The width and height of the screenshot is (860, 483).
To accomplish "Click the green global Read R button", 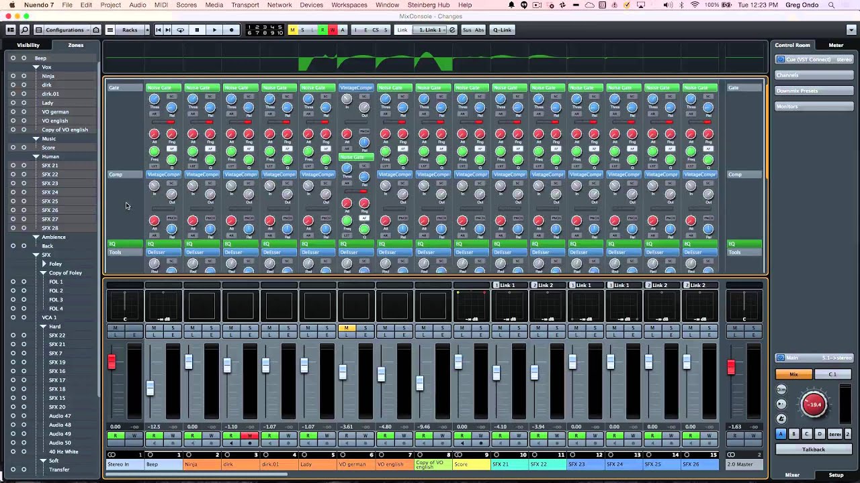I will (x=322, y=30).
